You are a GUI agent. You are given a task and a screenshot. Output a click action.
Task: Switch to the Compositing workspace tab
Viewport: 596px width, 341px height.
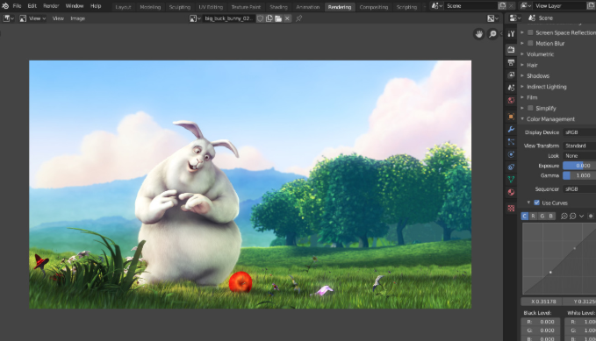click(x=374, y=7)
